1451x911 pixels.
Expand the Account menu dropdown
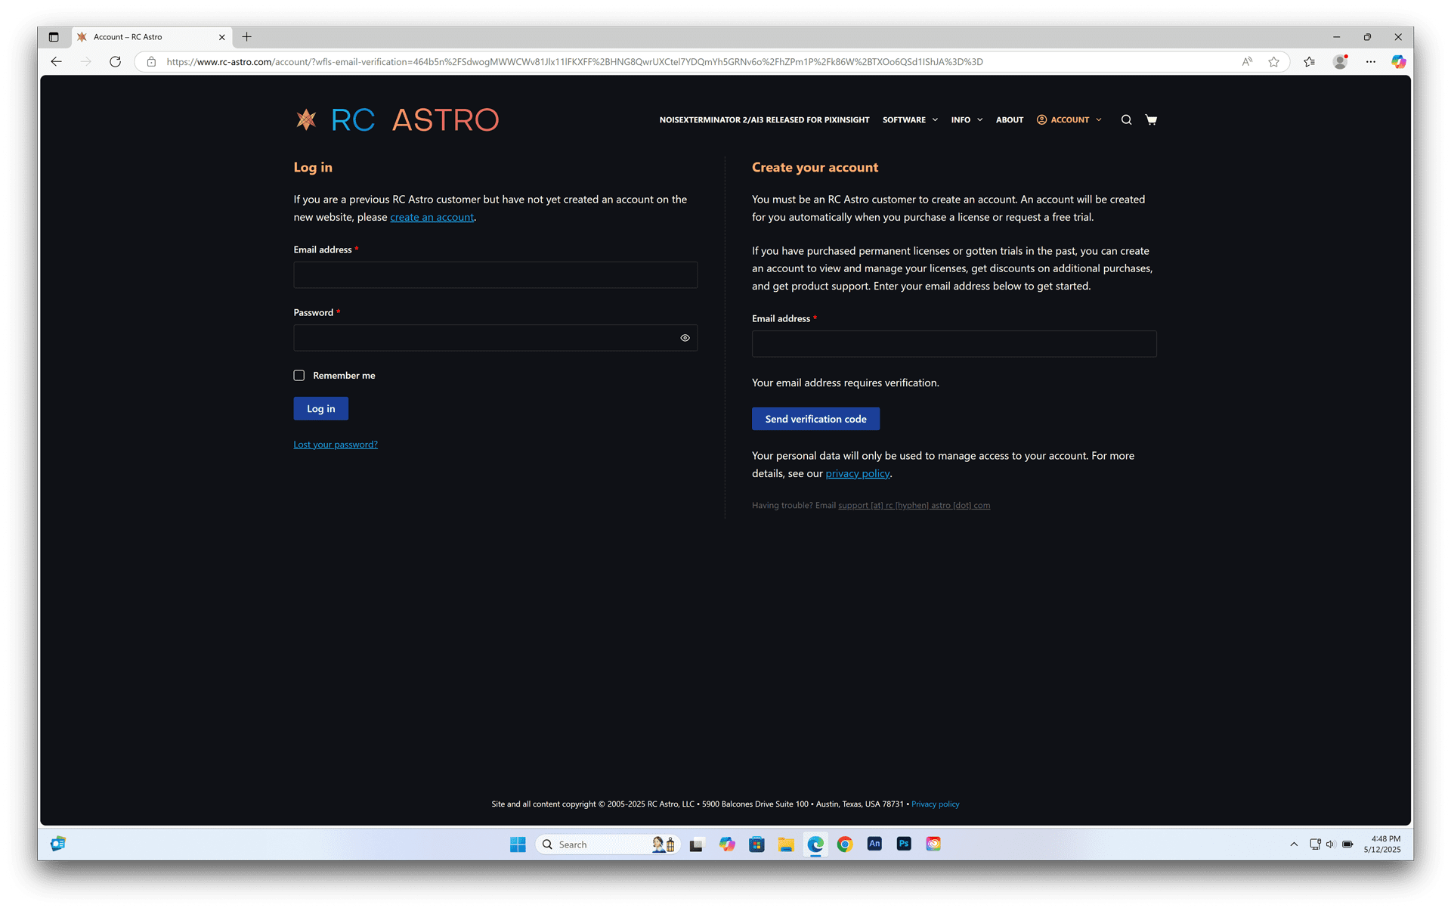click(1069, 119)
